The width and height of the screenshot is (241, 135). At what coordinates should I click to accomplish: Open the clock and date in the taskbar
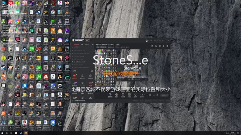pos(233,133)
